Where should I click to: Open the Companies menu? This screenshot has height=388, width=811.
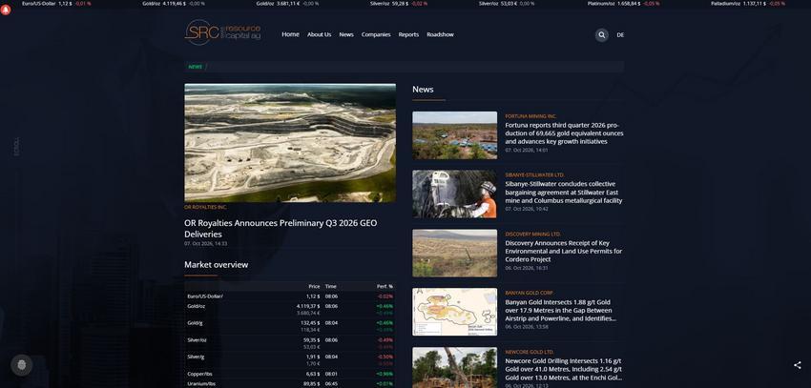point(376,34)
